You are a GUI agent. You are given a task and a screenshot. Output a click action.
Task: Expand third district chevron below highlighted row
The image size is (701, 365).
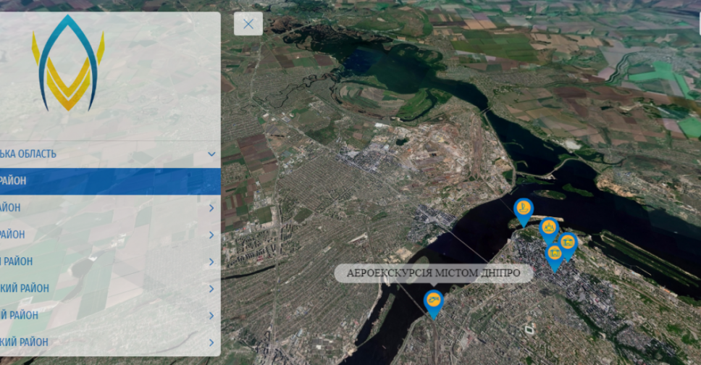pos(211,262)
